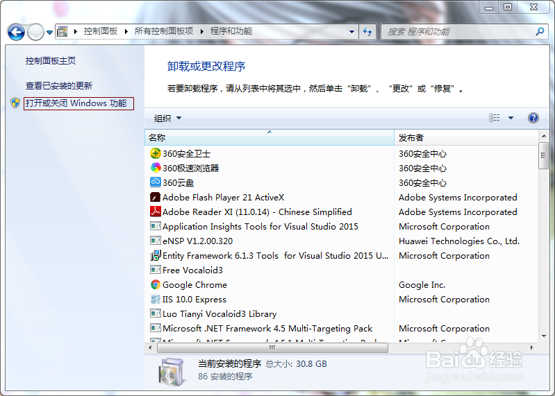Expand the arrow after 所有控制面板项 breadcrumb
The height and width of the screenshot is (396, 555).
[x=201, y=31]
